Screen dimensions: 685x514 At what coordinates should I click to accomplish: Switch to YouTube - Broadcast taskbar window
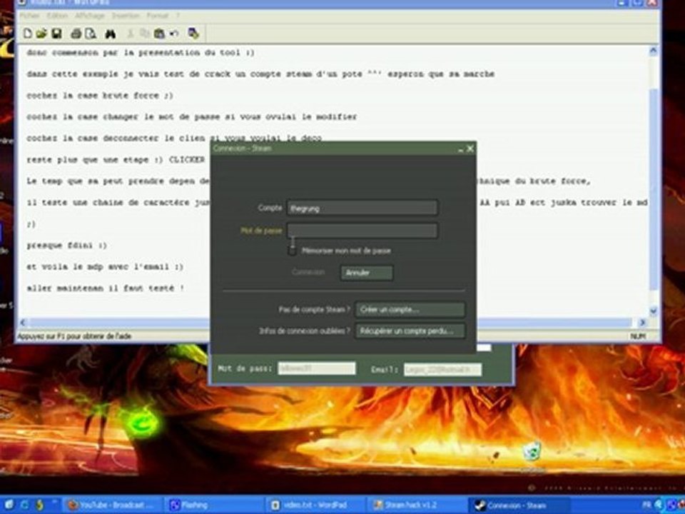pos(113,505)
